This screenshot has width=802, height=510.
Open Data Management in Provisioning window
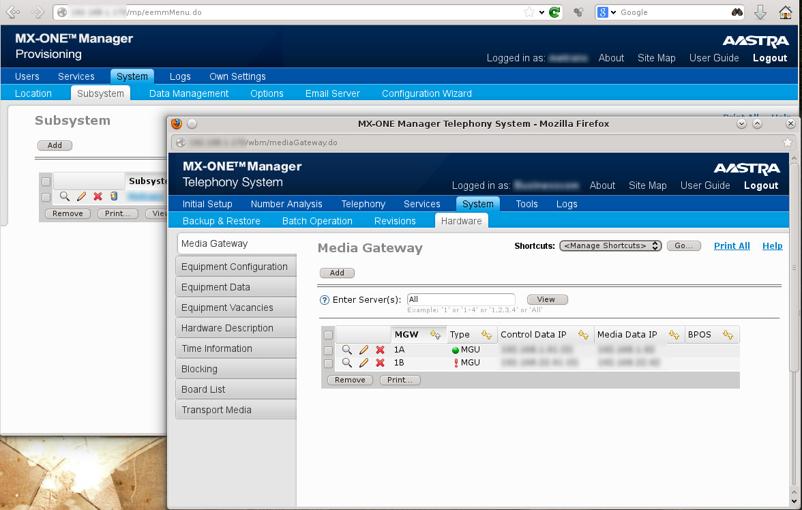pos(189,93)
